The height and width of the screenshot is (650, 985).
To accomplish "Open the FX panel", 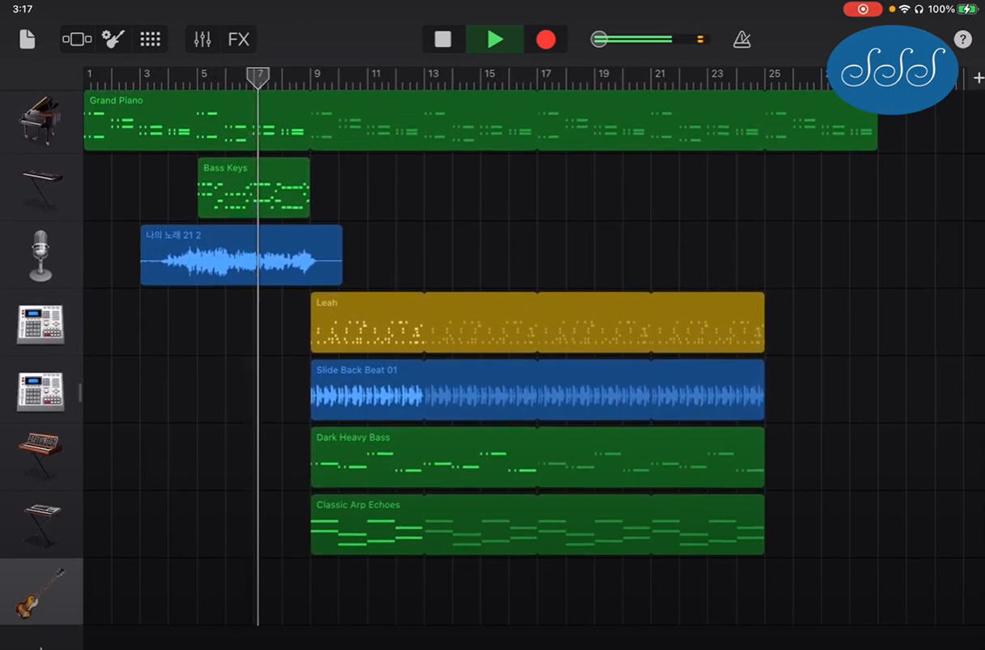I will tap(238, 39).
